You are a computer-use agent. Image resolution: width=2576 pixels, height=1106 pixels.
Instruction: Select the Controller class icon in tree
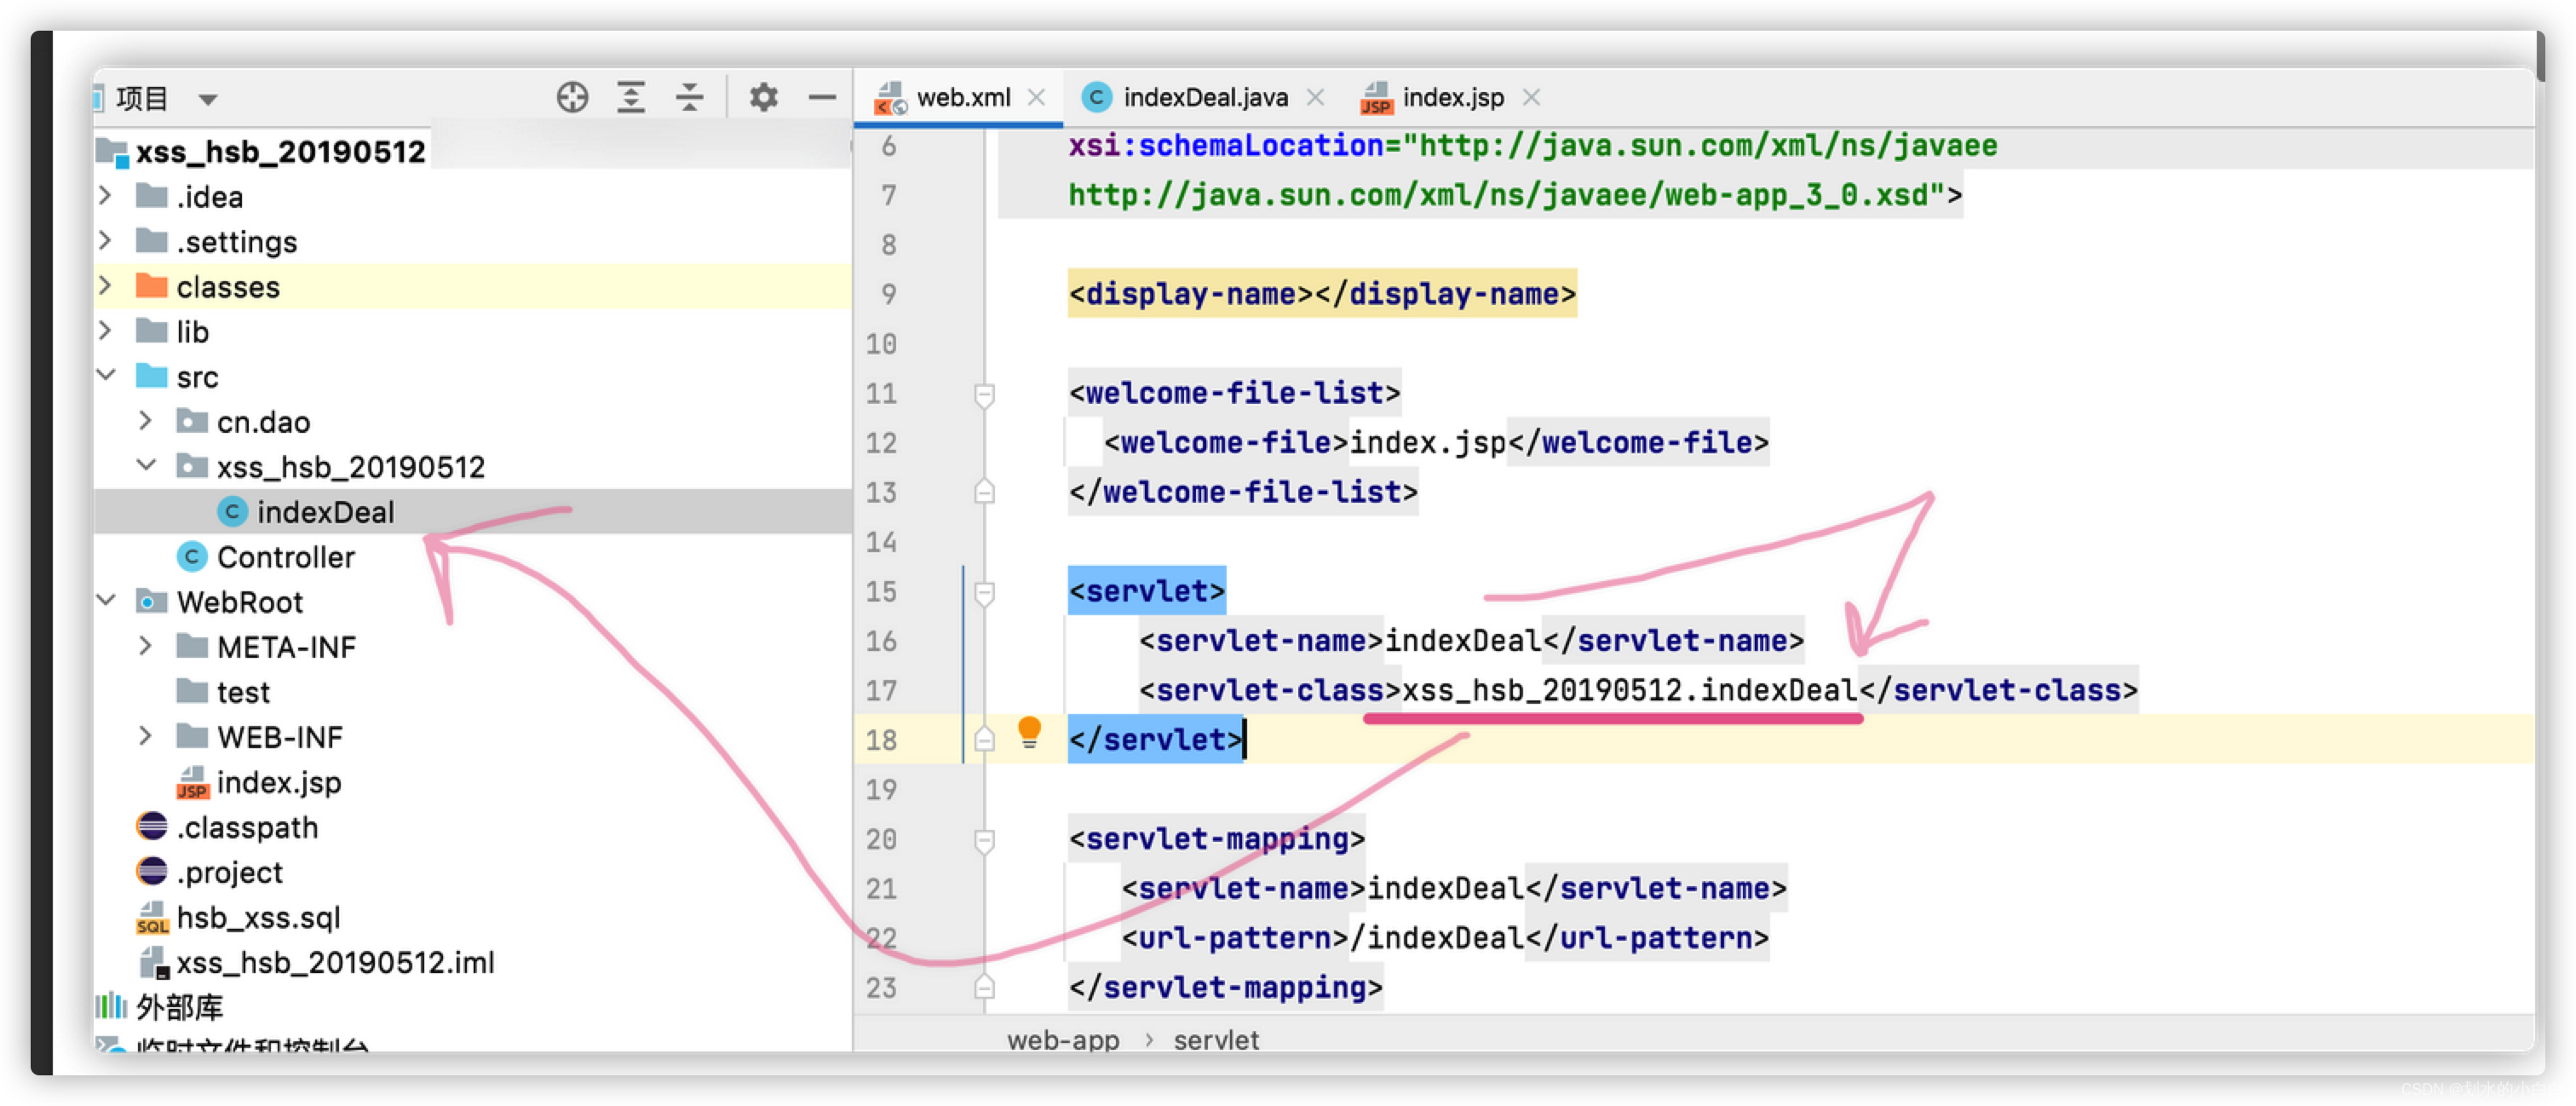tap(192, 556)
